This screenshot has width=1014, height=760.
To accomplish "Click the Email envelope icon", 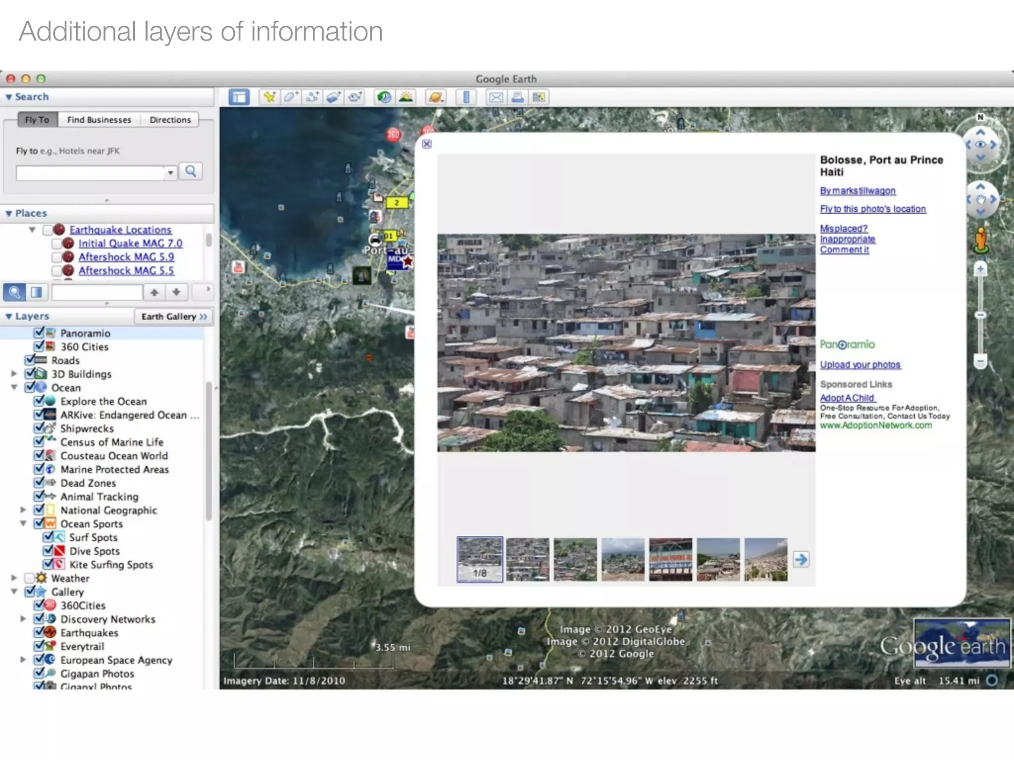I will [x=496, y=97].
